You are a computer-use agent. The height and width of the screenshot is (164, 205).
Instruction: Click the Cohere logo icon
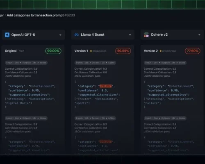click(146, 35)
